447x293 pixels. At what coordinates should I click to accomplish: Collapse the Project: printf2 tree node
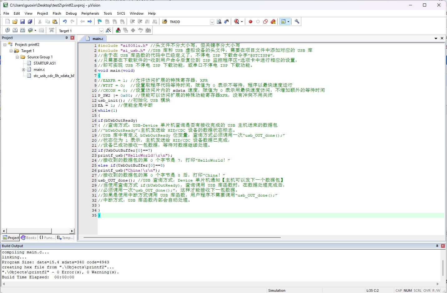[5, 45]
